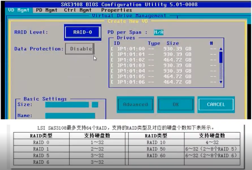
Task: Click the drives list scroll-down arrow
Action: pyautogui.click(x=221, y=82)
